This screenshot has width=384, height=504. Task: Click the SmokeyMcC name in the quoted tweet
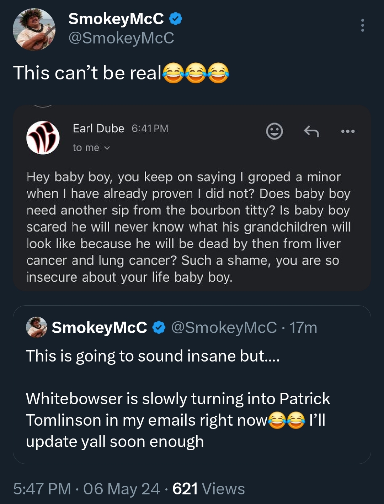coord(99,328)
